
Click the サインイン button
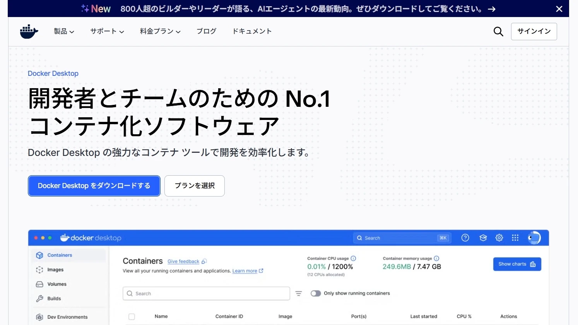pos(534,31)
